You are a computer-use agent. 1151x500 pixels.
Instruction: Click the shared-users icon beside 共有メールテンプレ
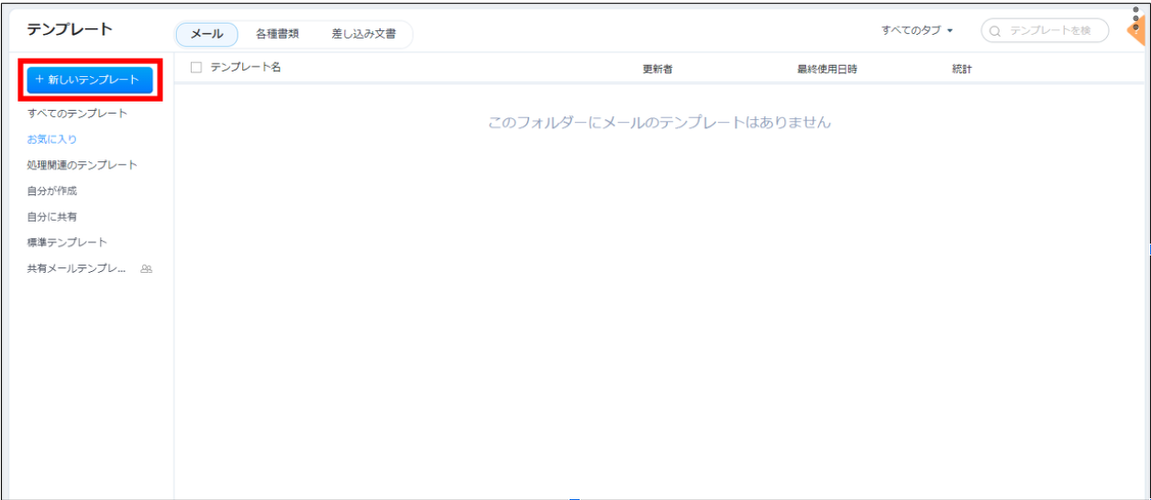click(x=146, y=269)
